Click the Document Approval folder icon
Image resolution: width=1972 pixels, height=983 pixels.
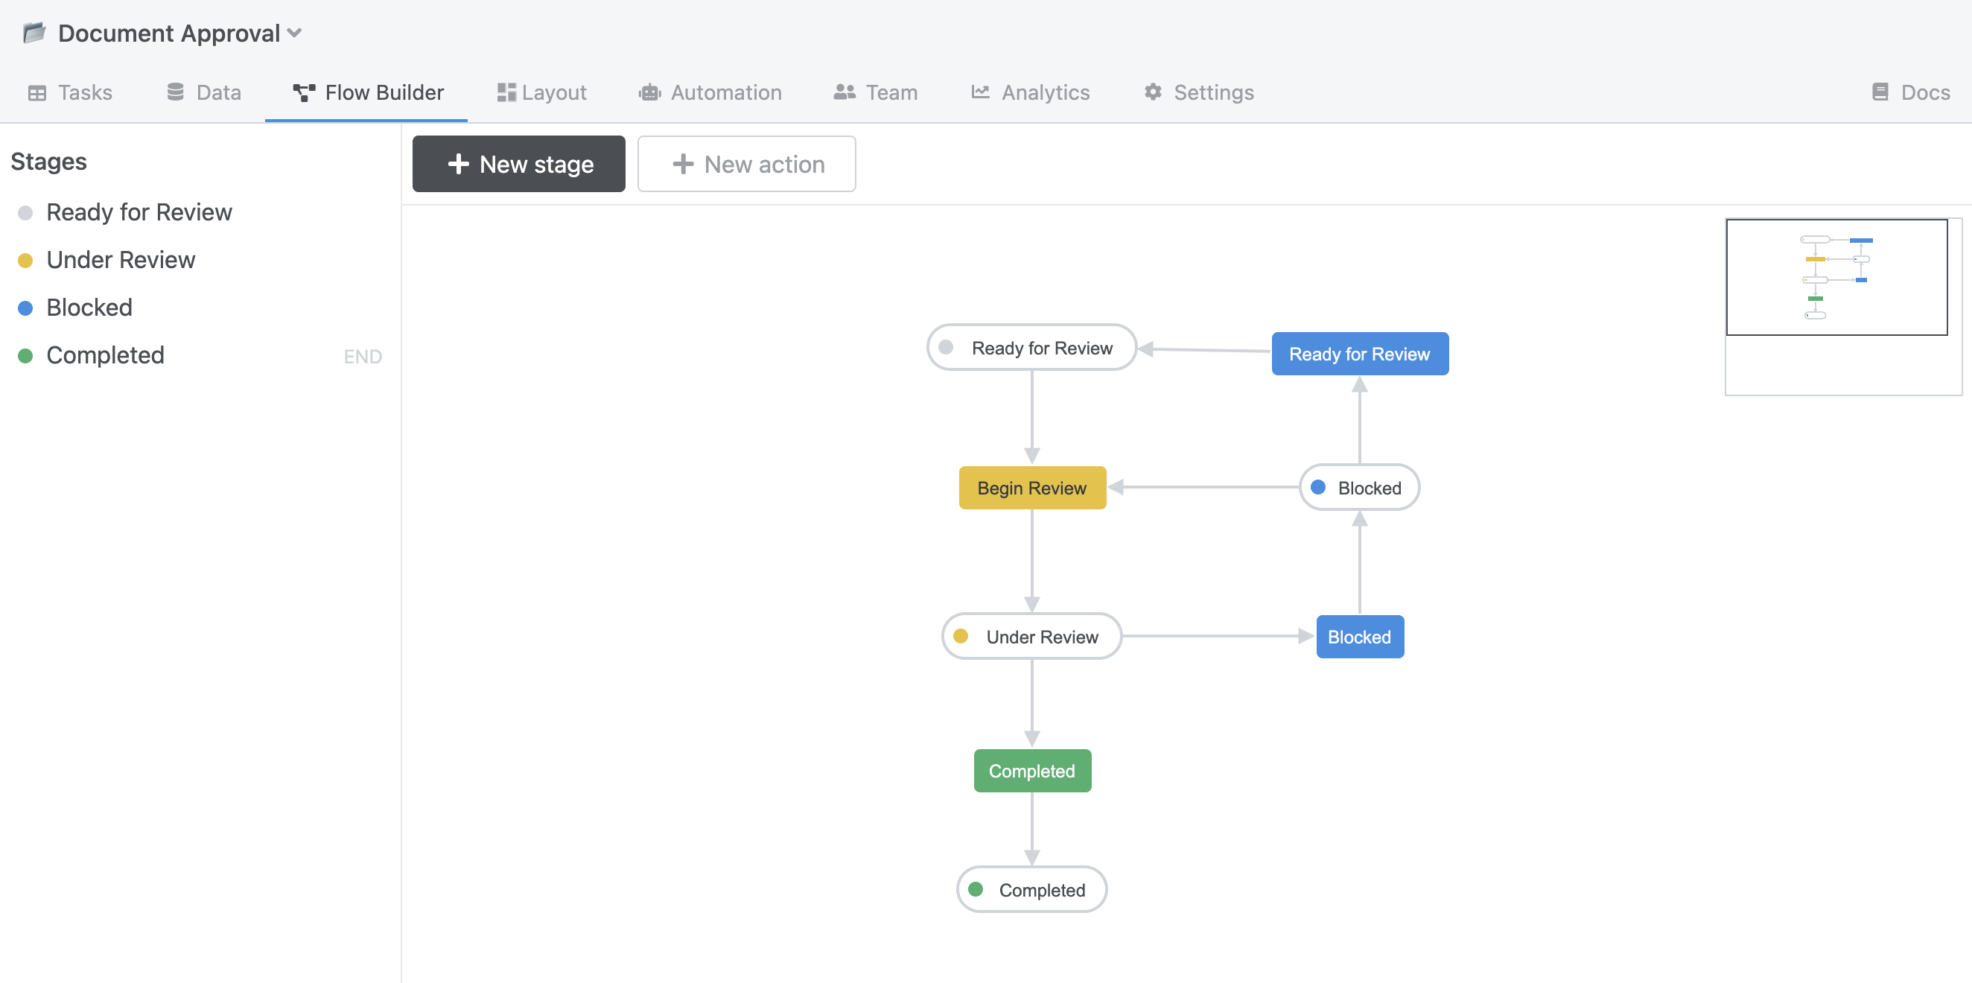click(34, 32)
